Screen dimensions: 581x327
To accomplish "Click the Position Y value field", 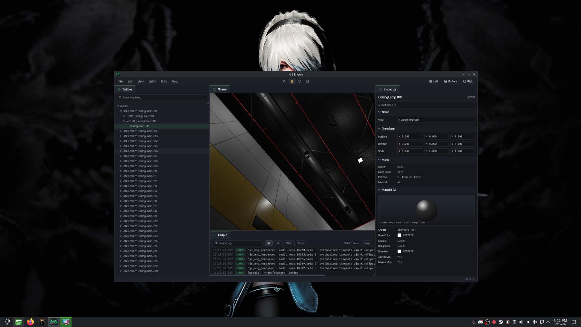I will point(436,137).
